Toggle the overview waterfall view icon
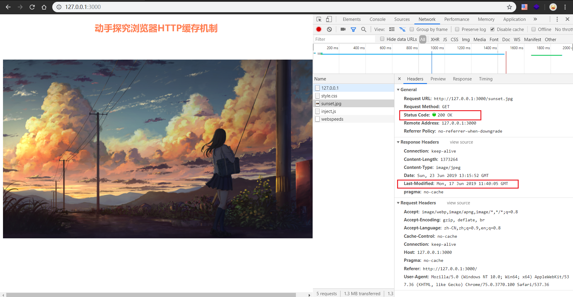The image size is (573, 297). pos(403,29)
